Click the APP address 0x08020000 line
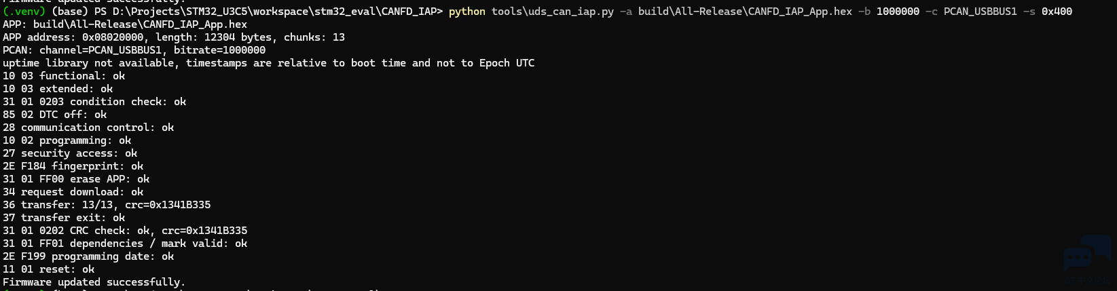 (x=174, y=37)
